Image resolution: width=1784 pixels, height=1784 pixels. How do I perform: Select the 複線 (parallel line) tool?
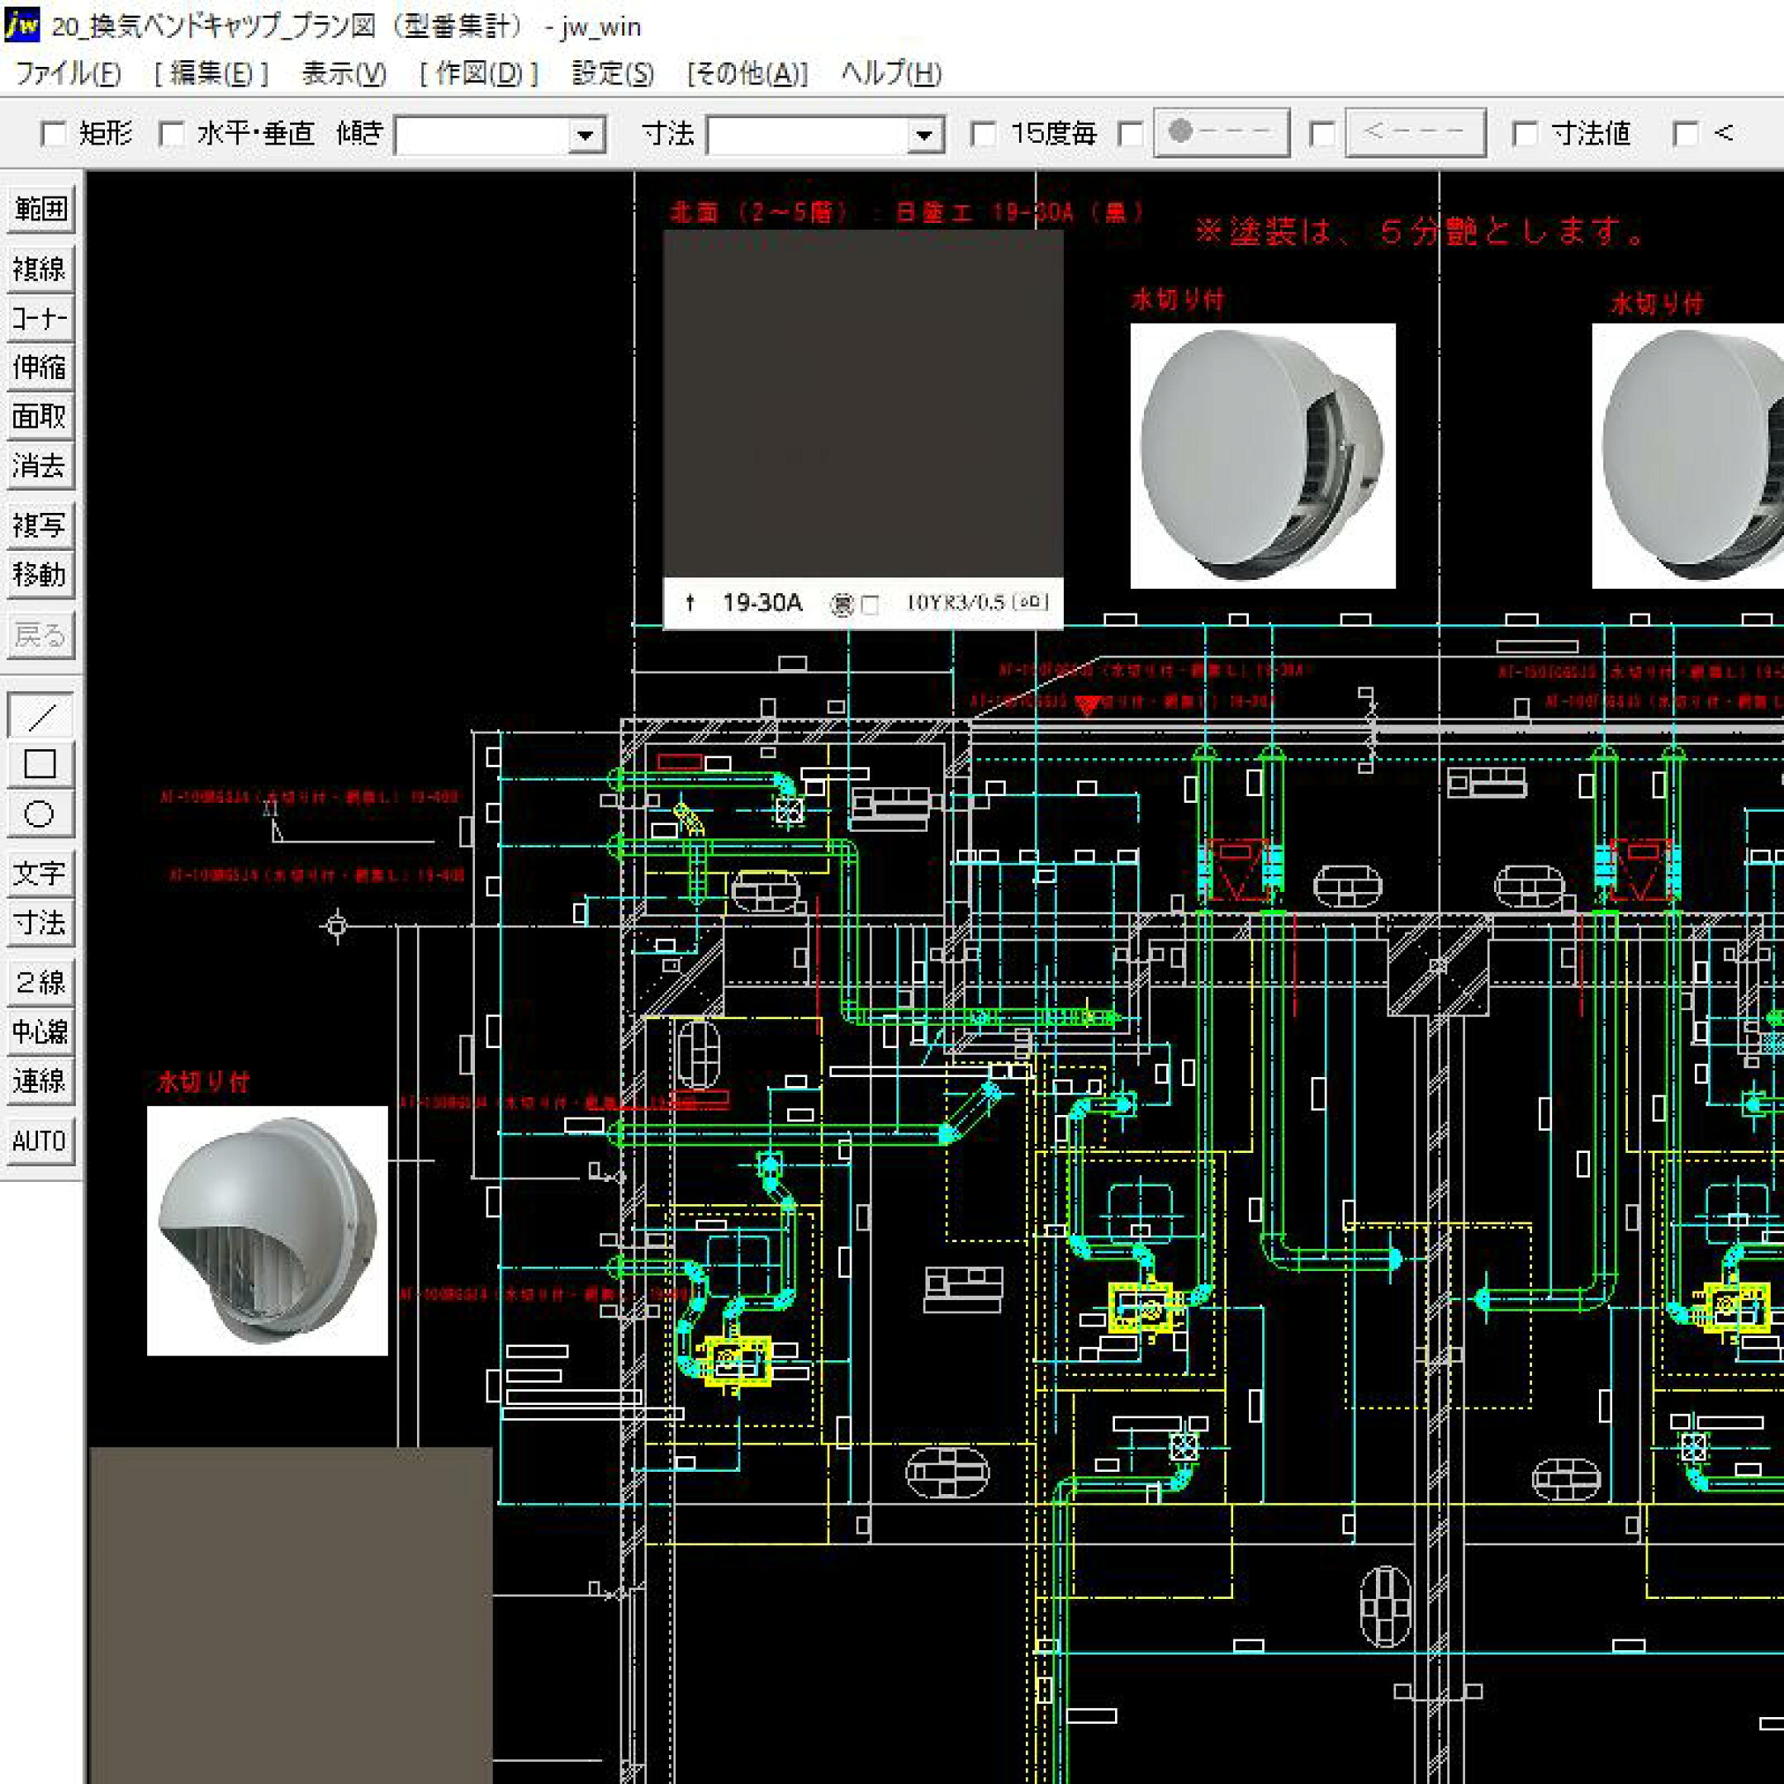pyautogui.click(x=40, y=268)
